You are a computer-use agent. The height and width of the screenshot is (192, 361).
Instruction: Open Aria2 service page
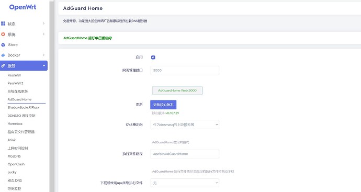pos(12,140)
